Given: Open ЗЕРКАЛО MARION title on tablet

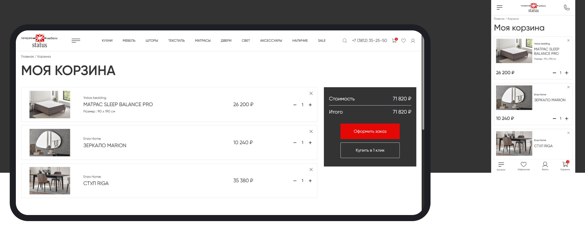Looking at the screenshot, I should [x=105, y=145].
